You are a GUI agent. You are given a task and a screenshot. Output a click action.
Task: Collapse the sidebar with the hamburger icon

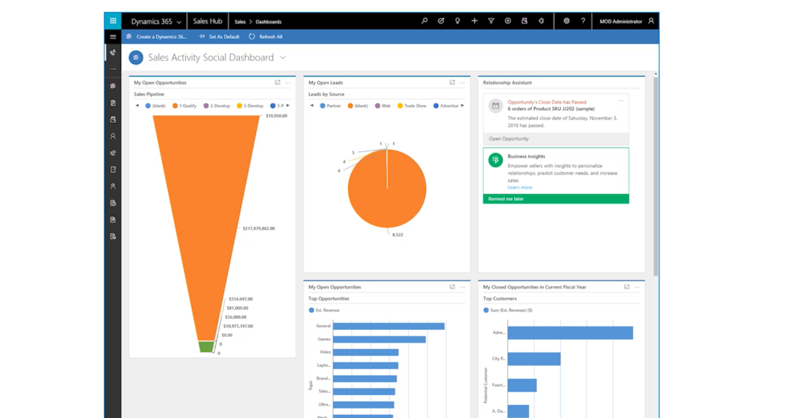113,37
